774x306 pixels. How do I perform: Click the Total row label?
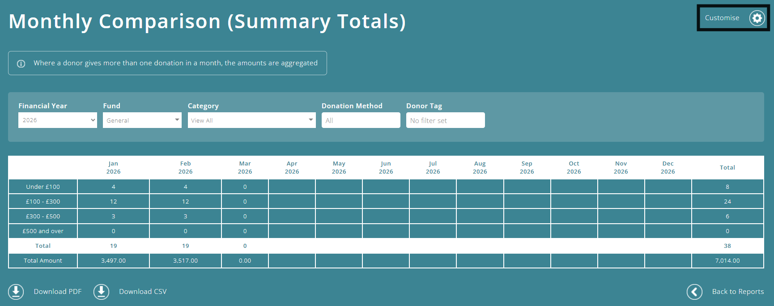(43, 246)
